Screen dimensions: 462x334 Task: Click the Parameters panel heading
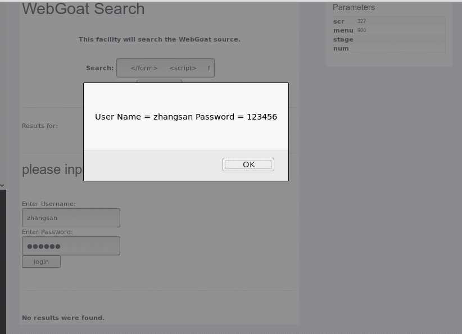click(x=354, y=7)
